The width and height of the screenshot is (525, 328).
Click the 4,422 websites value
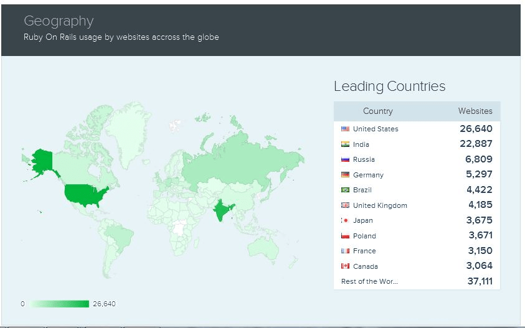pyautogui.click(x=479, y=189)
